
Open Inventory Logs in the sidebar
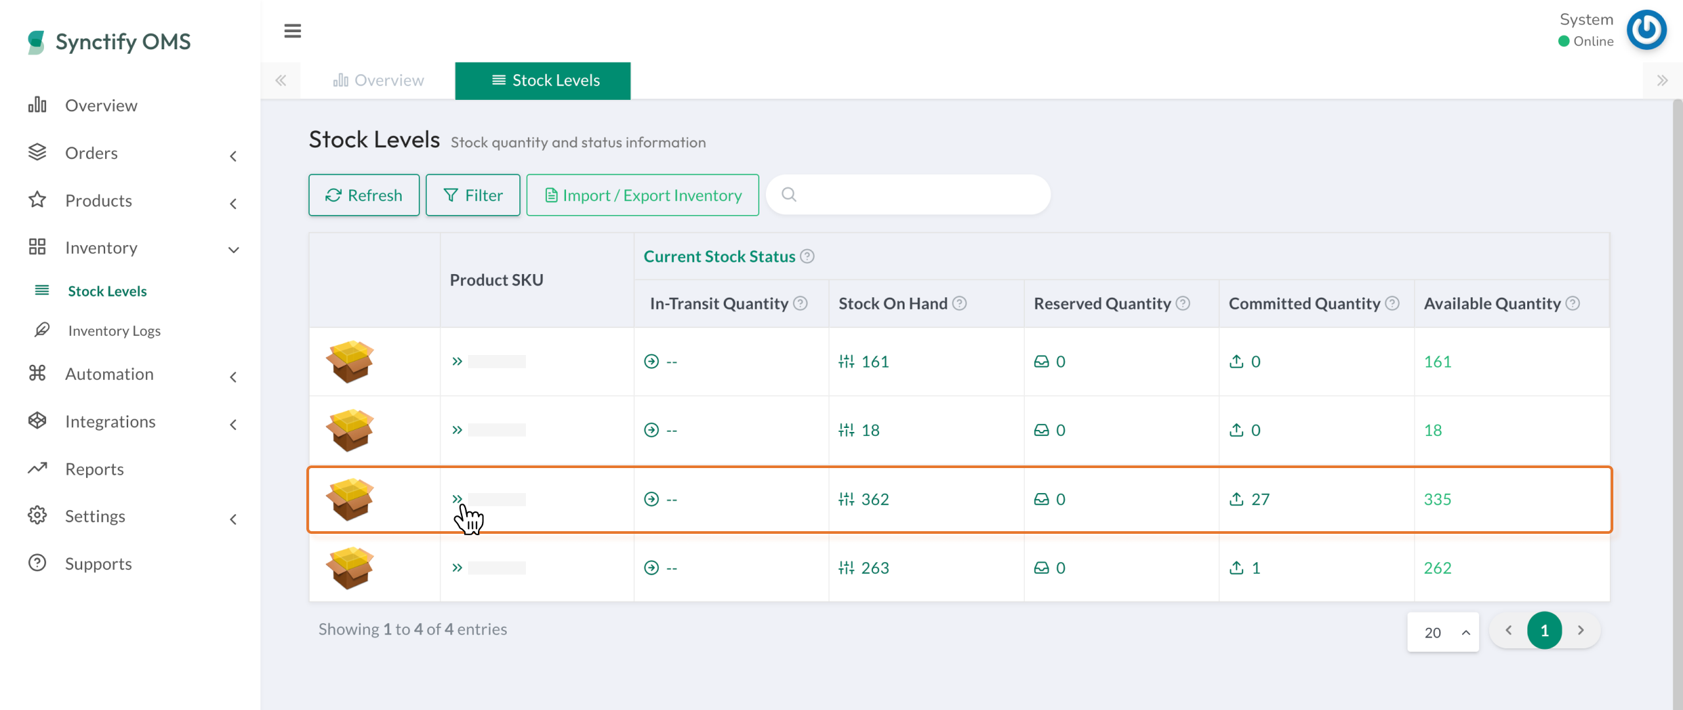pyautogui.click(x=114, y=331)
